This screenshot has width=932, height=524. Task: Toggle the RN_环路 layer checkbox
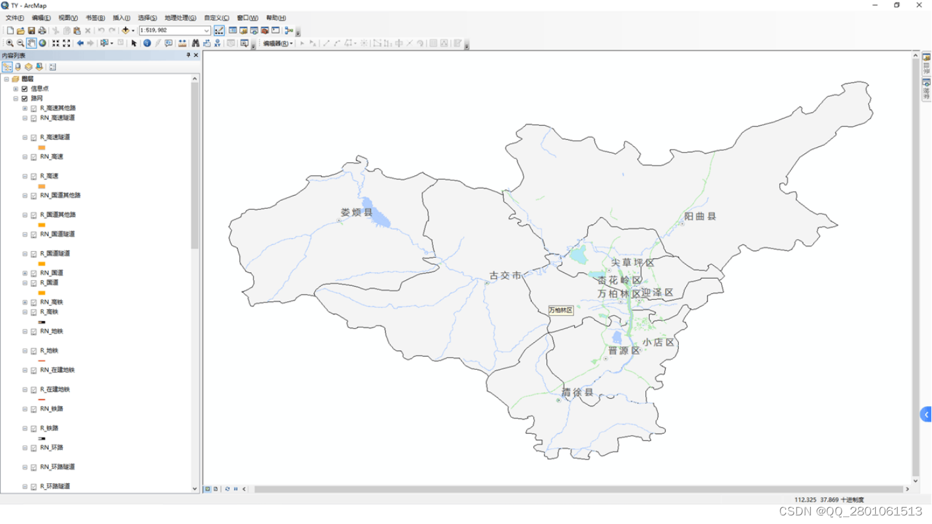tap(34, 448)
